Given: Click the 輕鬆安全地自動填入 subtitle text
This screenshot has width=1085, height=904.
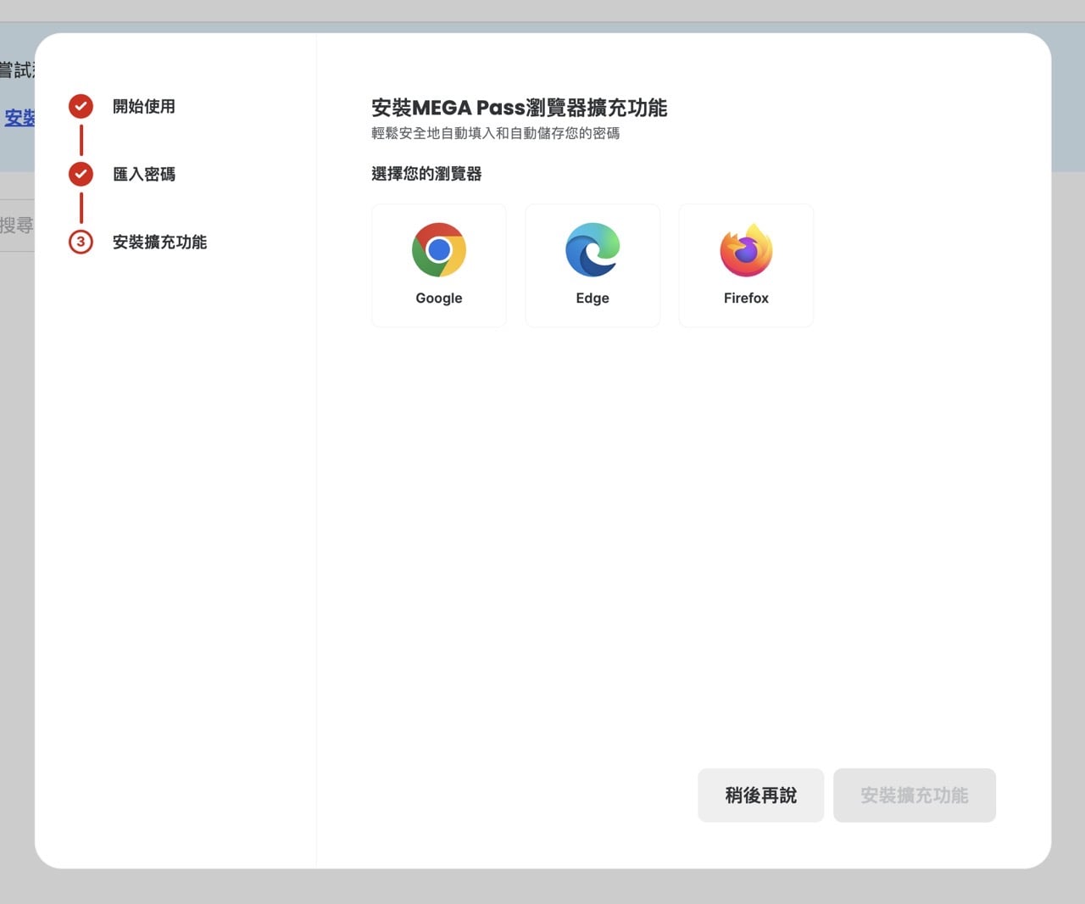Looking at the screenshot, I should coord(495,133).
